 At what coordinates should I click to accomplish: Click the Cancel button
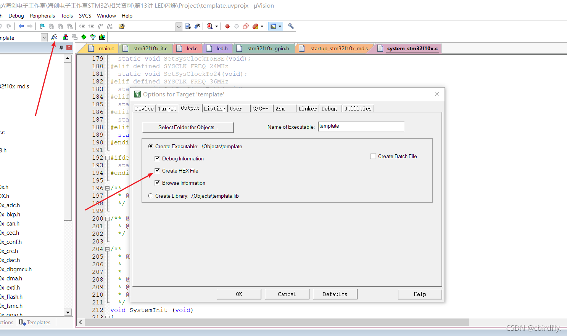pyautogui.click(x=287, y=294)
